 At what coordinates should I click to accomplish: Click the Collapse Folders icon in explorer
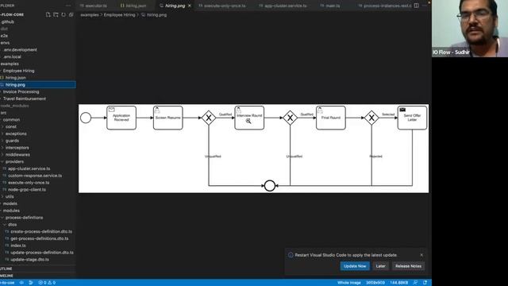71,14
